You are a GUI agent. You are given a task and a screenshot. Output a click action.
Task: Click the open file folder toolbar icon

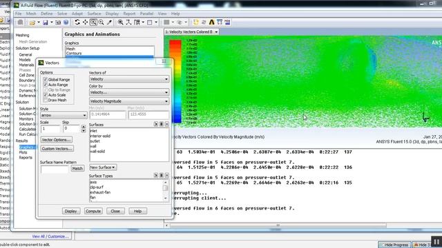pos(32,23)
